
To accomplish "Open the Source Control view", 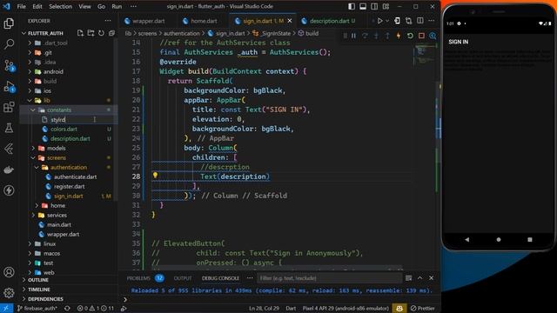I will click(x=9, y=65).
